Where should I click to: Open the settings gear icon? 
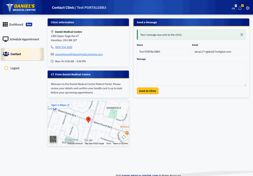pos(248,8)
